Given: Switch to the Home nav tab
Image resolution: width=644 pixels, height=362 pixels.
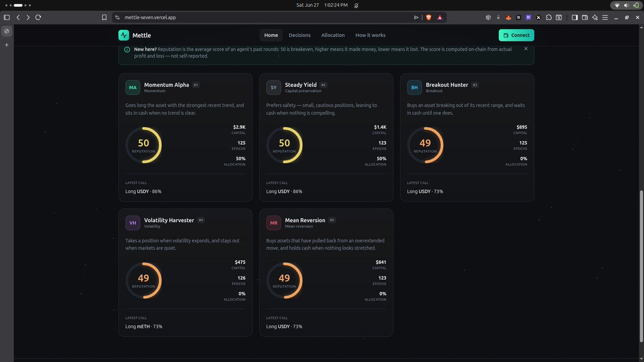Looking at the screenshot, I should pos(271,35).
